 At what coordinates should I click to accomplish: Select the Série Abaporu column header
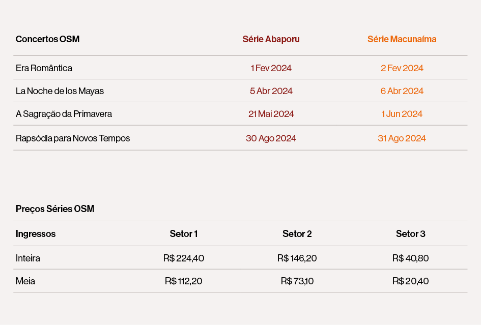tap(271, 39)
